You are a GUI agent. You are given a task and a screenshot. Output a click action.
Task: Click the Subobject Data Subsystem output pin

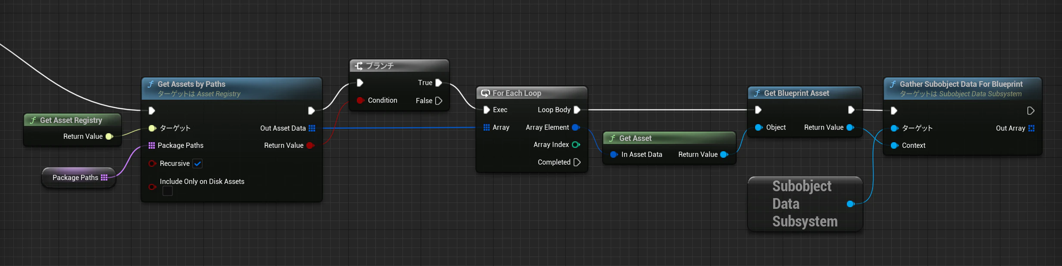851,204
